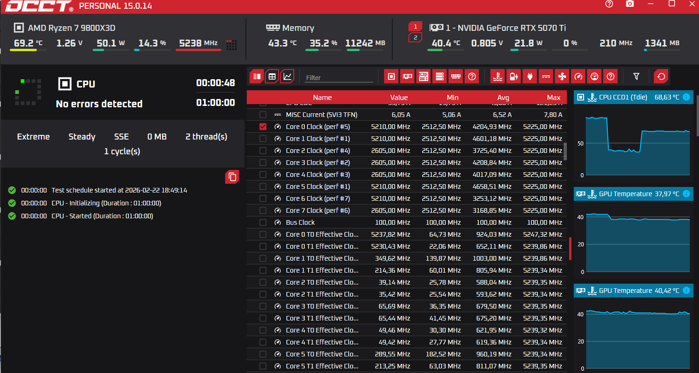Toggle the speedometer clock sensor filter icon
Viewport: 699px width, 373px height.
[578, 76]
